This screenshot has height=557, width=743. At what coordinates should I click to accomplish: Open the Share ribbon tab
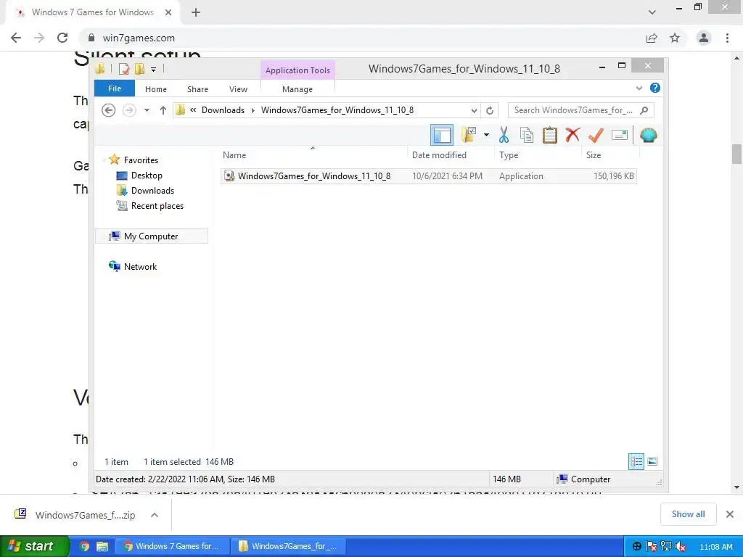(197, 89)
